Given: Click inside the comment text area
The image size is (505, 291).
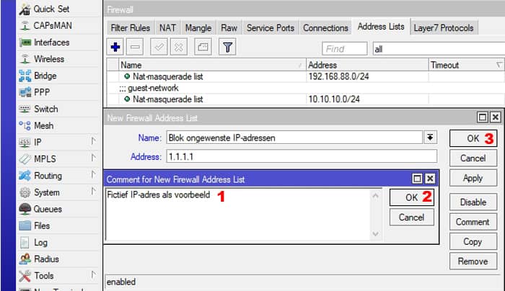Looking at the screenshot, I should pos(237,214).
